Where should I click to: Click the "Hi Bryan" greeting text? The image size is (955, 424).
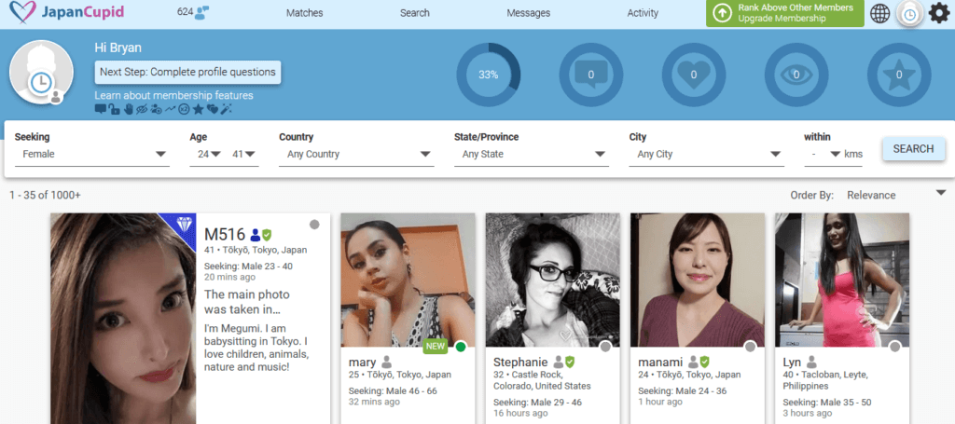[x=118, y=48]
